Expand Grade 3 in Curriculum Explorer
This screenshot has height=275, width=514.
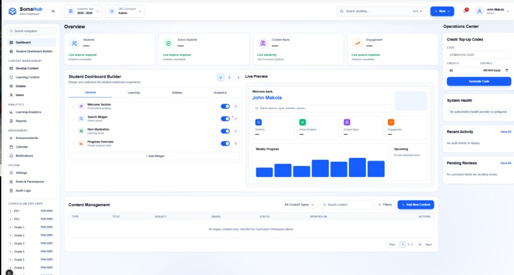tap(10, 244)
